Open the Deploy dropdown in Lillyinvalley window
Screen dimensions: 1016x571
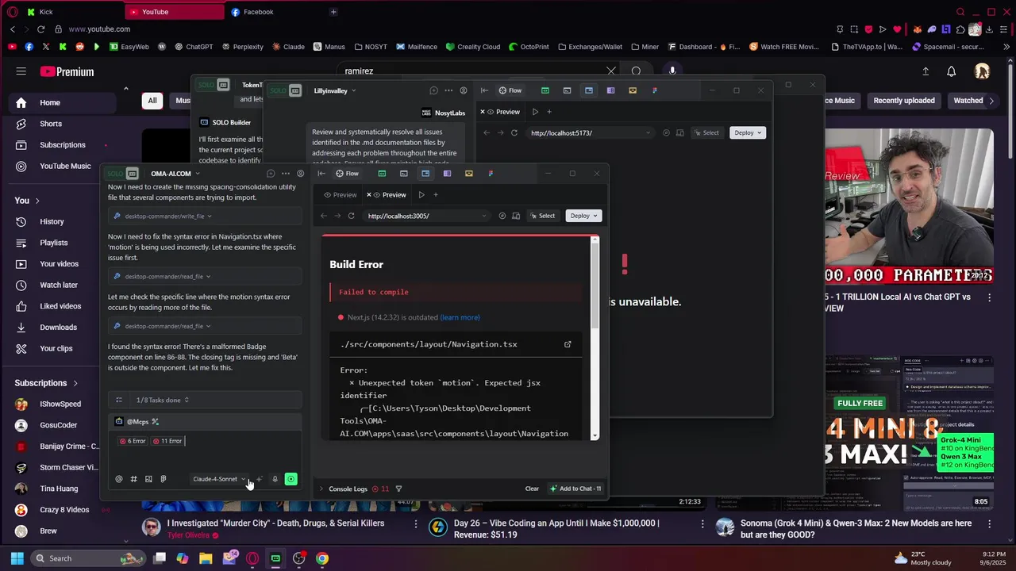pos(748,132)
